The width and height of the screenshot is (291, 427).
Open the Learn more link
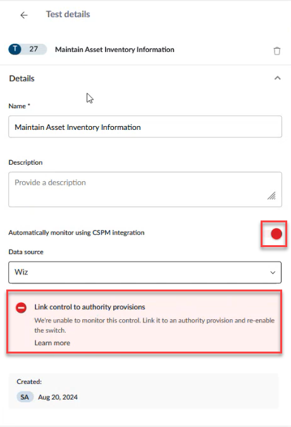(x=53, y=343)
